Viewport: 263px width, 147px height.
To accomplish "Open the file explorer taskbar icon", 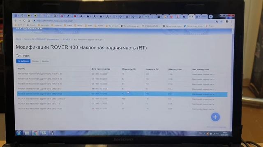I will tap(27, 133).
